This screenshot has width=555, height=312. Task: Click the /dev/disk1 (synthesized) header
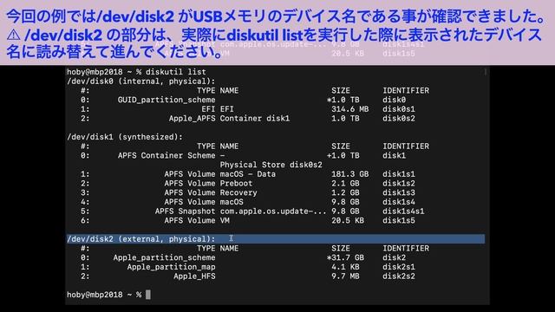(125, 137)
